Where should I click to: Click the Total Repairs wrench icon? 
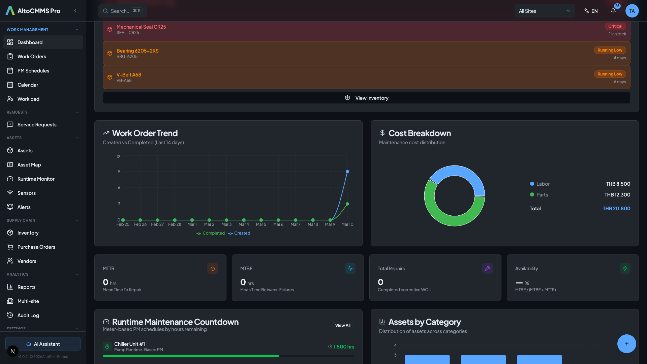point(487,268)
